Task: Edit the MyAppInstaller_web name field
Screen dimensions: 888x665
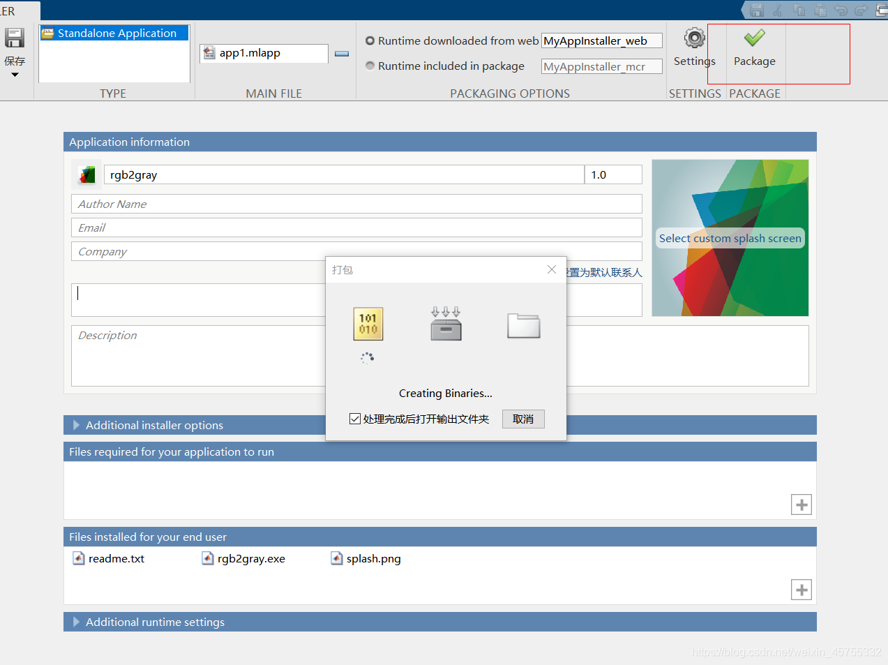Action: pyautogui.click(x=602, y=41)
